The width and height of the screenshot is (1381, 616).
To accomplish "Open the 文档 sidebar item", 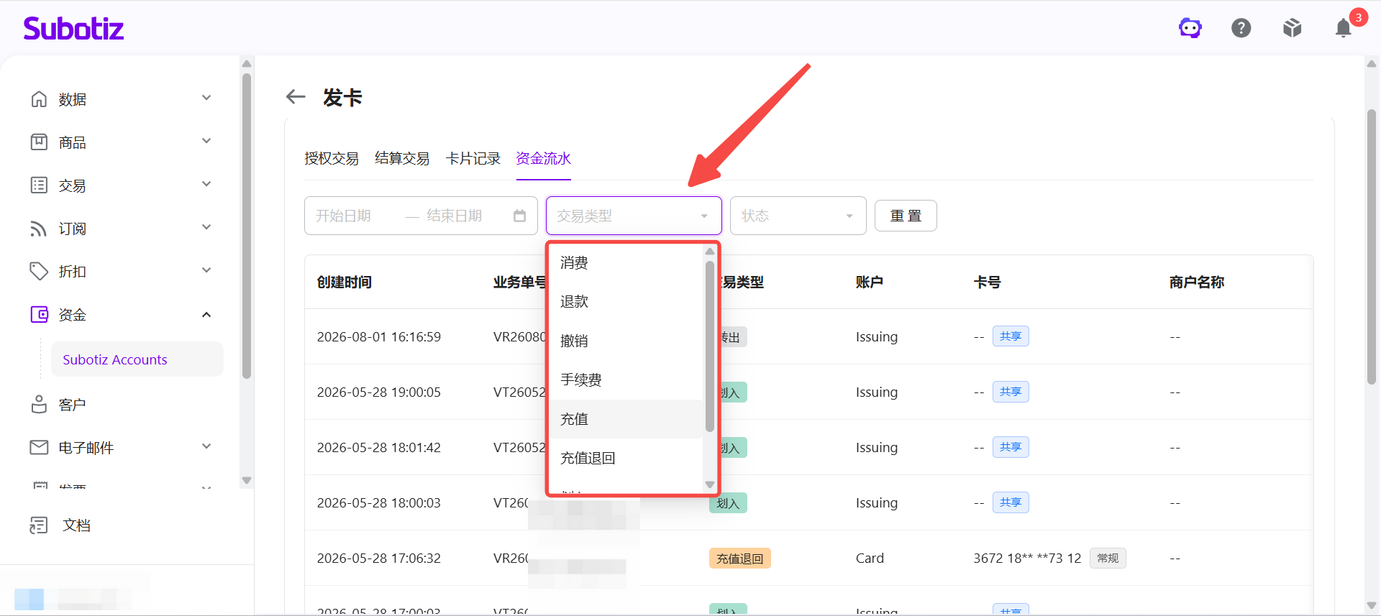I will (x=76, y=525).
